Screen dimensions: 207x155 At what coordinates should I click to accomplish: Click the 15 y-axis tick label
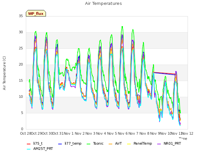[x=21, y=81]
